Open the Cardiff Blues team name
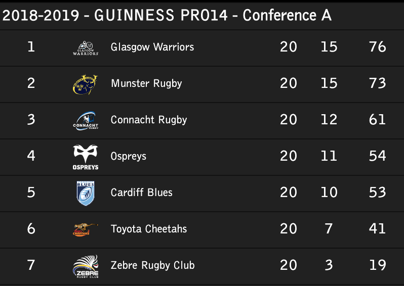Screen dimensions: 404x286 (141, 193)
